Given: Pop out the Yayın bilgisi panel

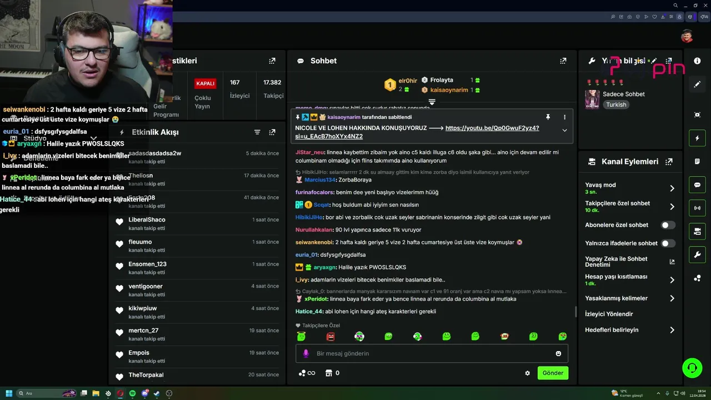Looking at the screenshot, I should pos(669,61).
